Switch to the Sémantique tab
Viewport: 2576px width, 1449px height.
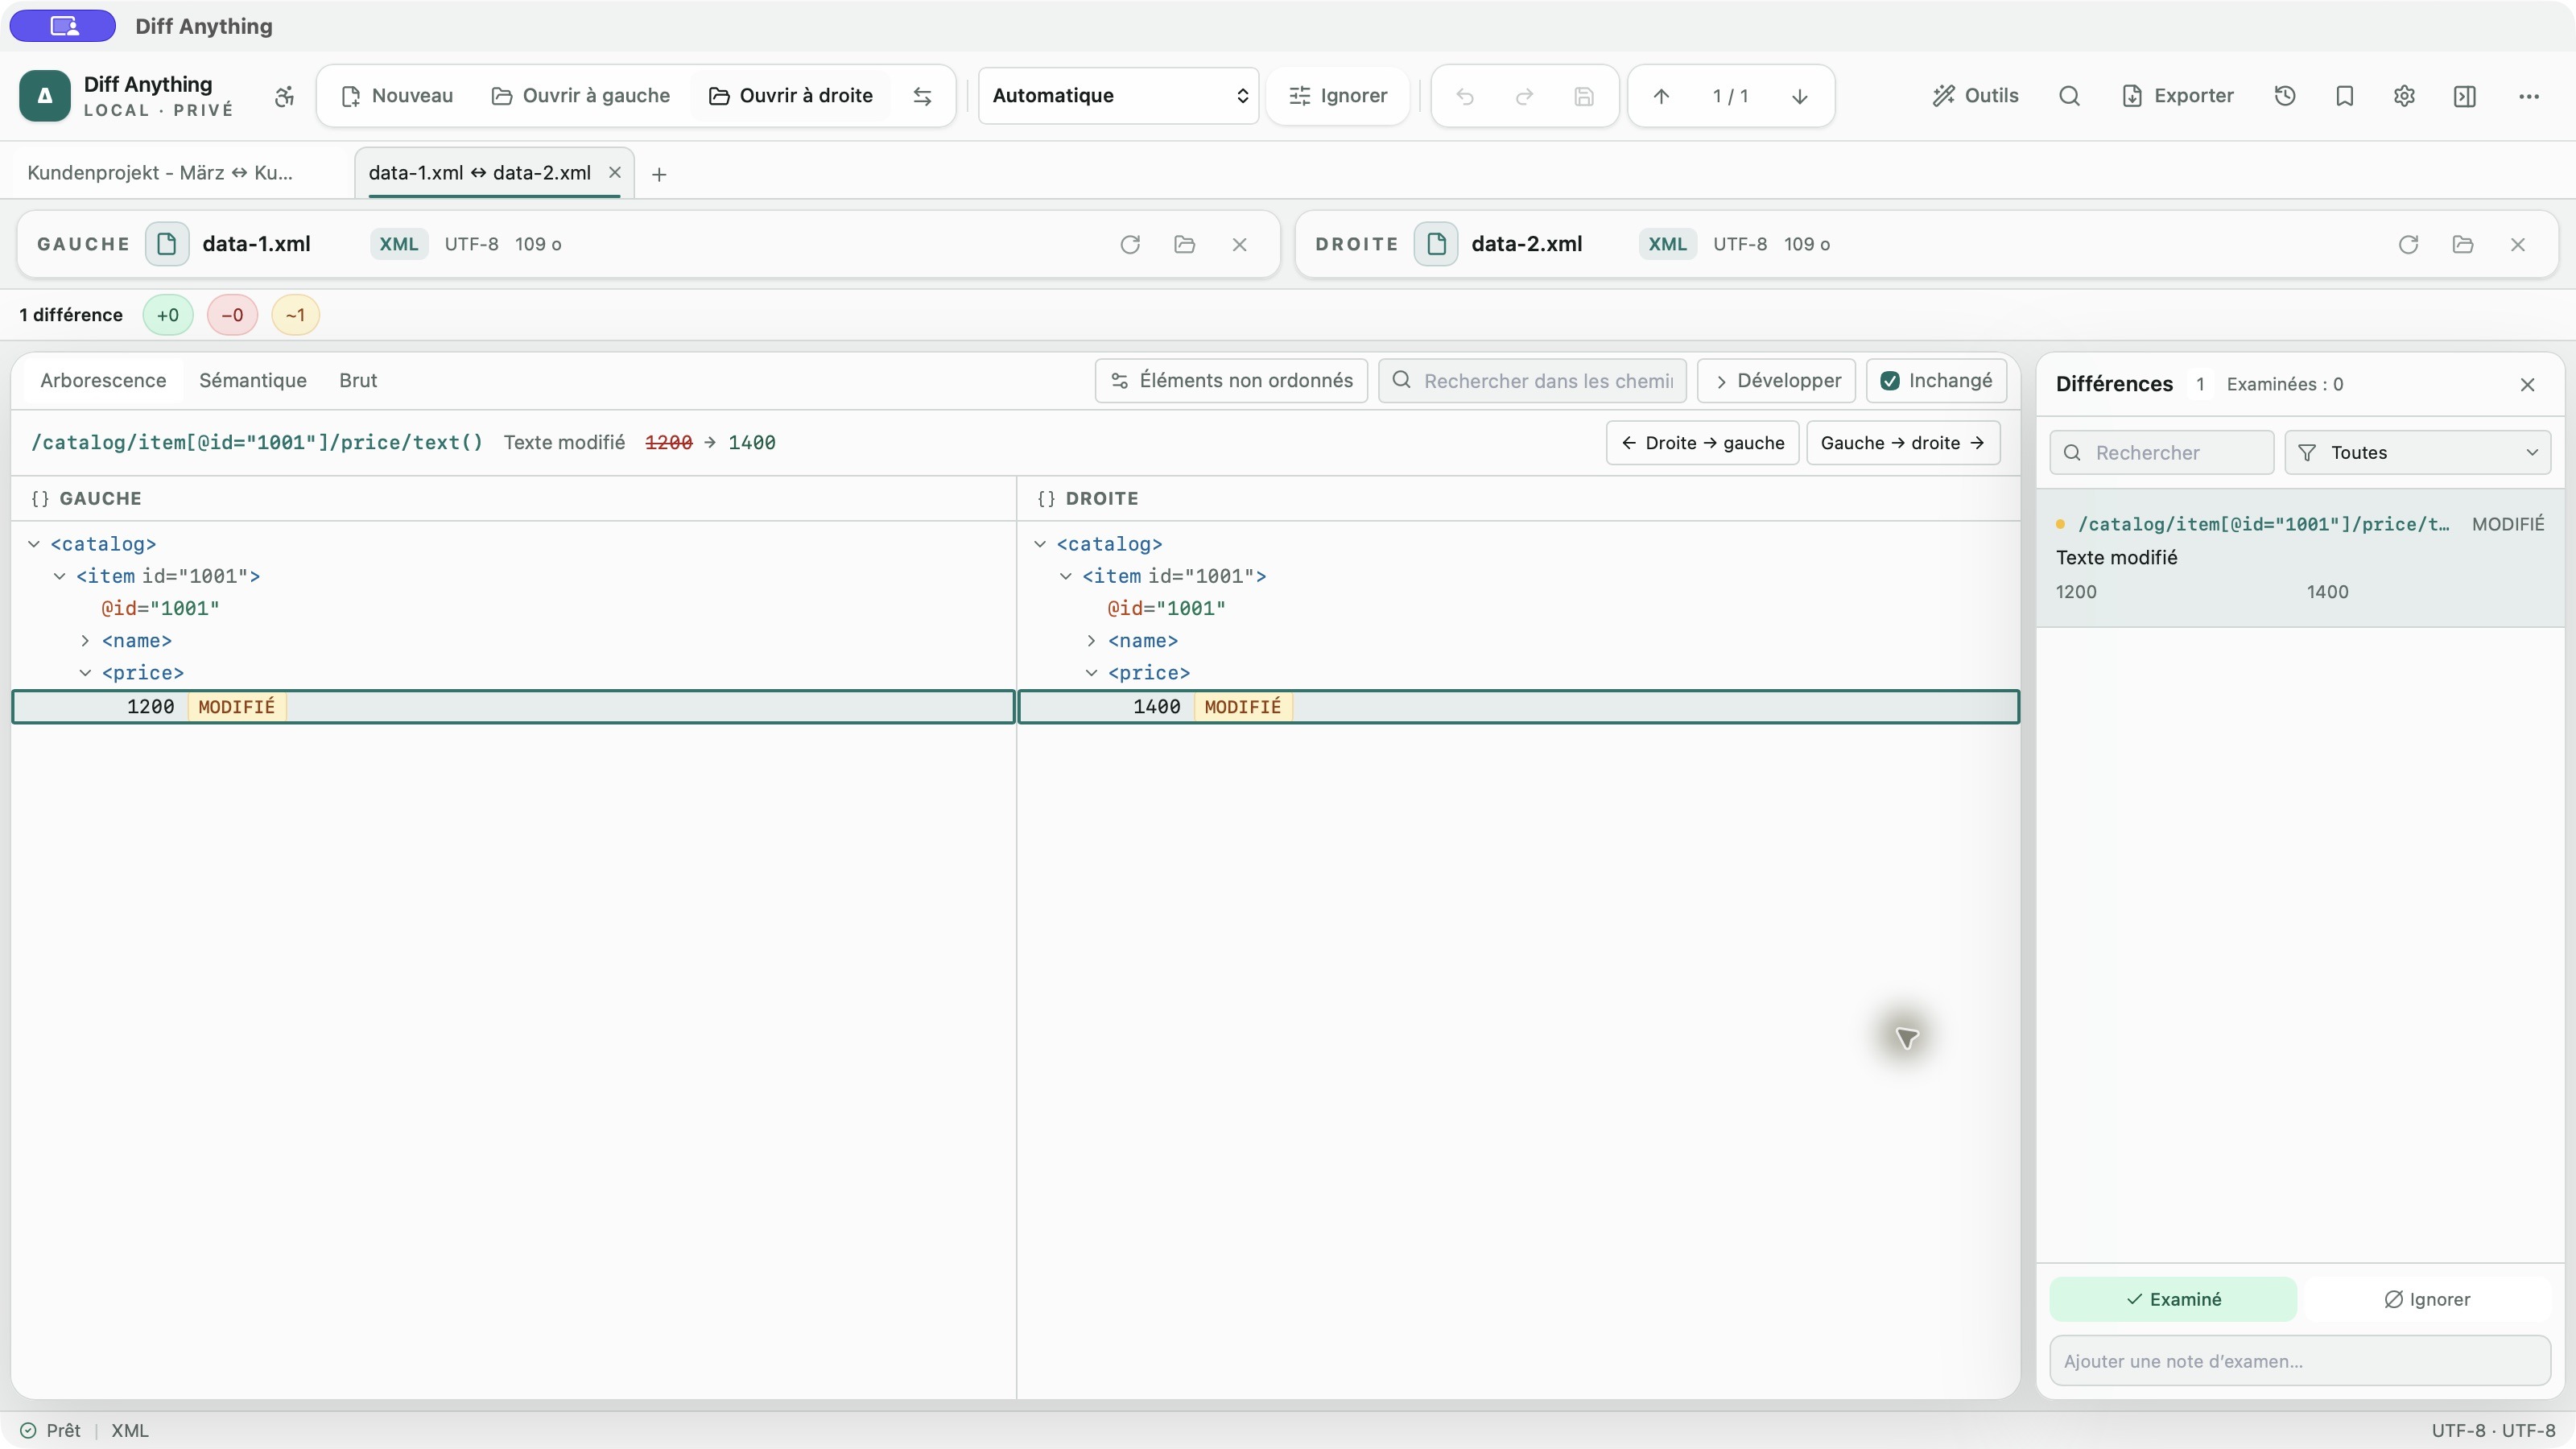coord(253,381)
